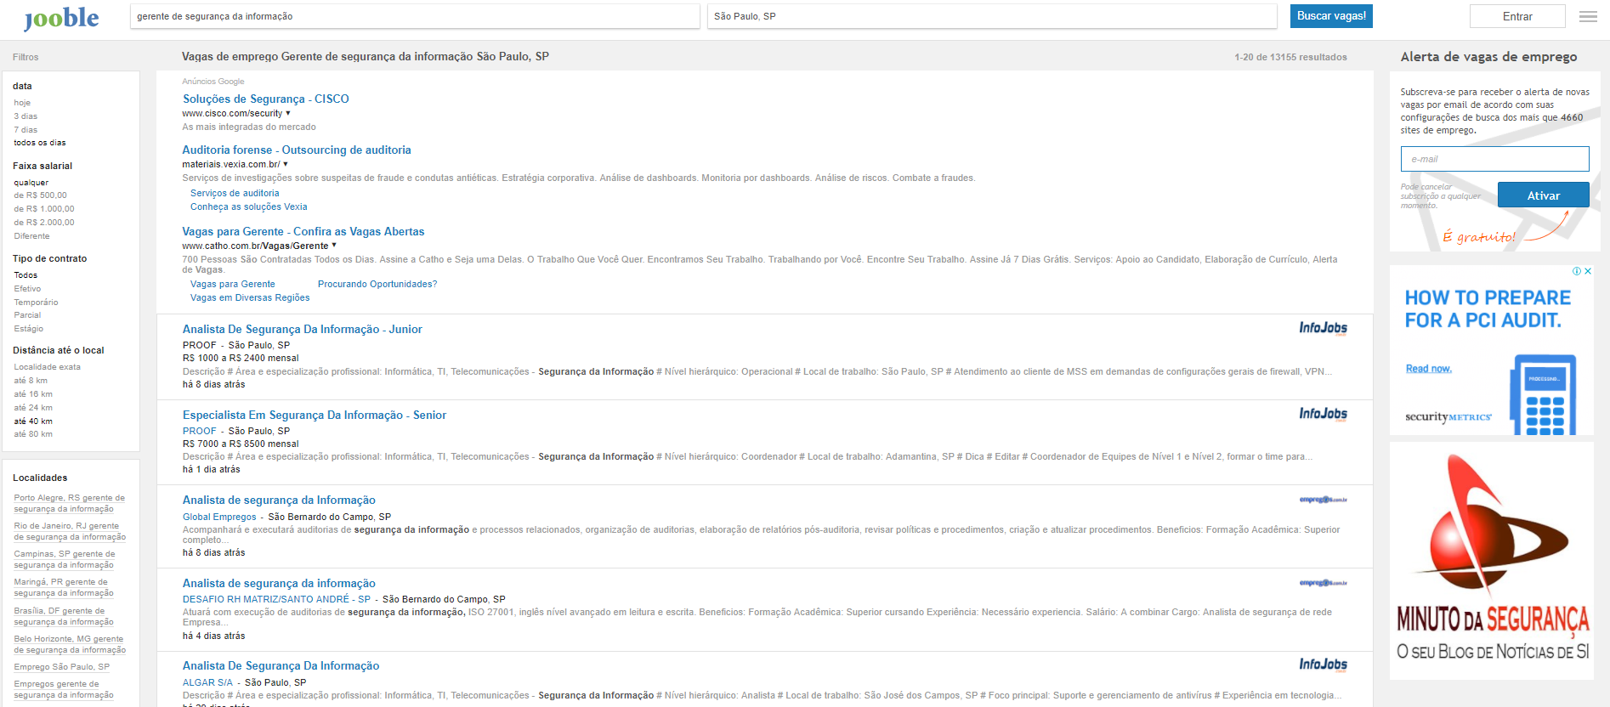Screen dimensions: 1610x707
Task: Open DESAFIO RH MATRIZ/SANTO ANDRÉ company link
Action: pos(277,599)
